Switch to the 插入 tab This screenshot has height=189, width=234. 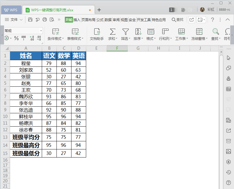tap(77, 20)
